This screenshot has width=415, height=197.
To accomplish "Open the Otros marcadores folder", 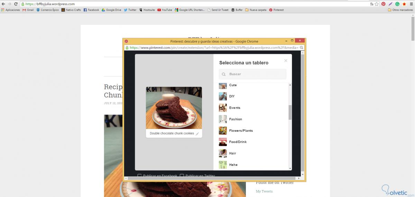I will point(400,10).
